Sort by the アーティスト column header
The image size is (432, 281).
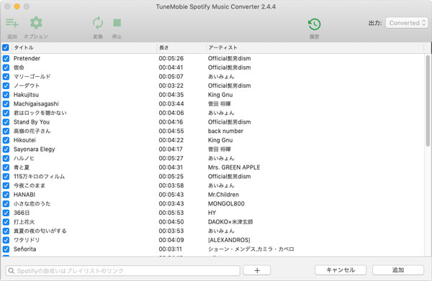coord(222,47)
